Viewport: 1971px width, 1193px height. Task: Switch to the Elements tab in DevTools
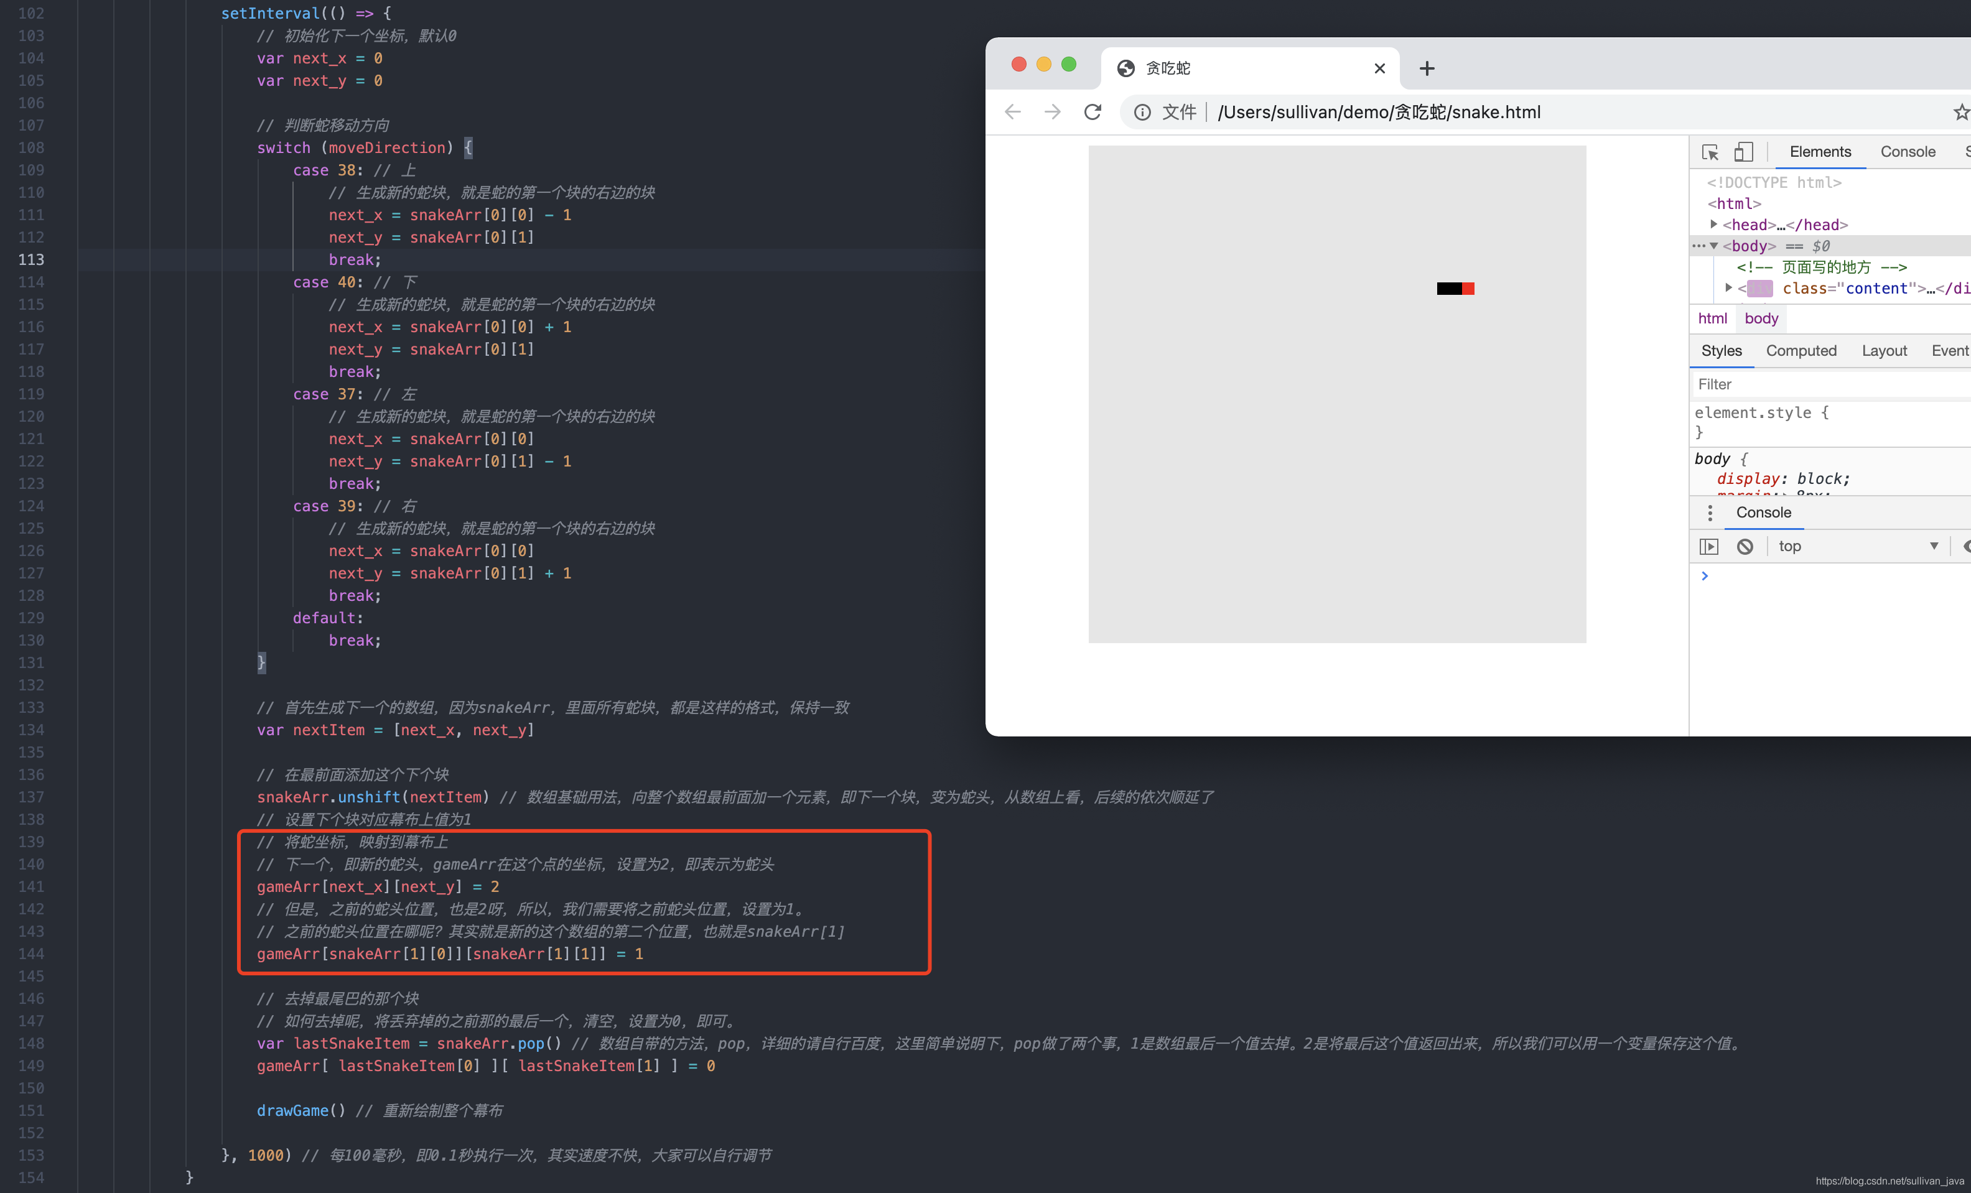click(1820, 152)
